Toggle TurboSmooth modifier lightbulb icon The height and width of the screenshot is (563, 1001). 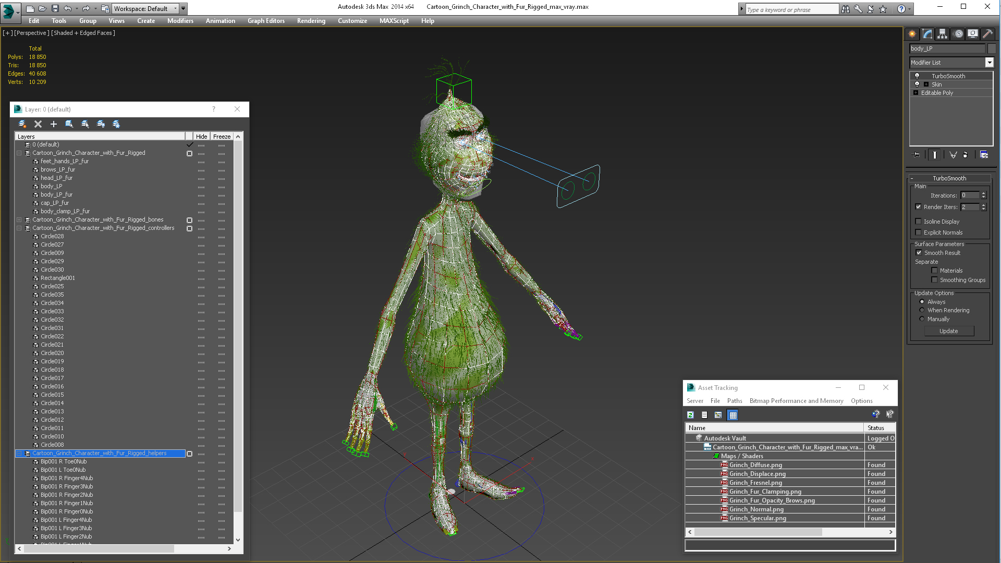pyautogui.click(x=917, y=76)
